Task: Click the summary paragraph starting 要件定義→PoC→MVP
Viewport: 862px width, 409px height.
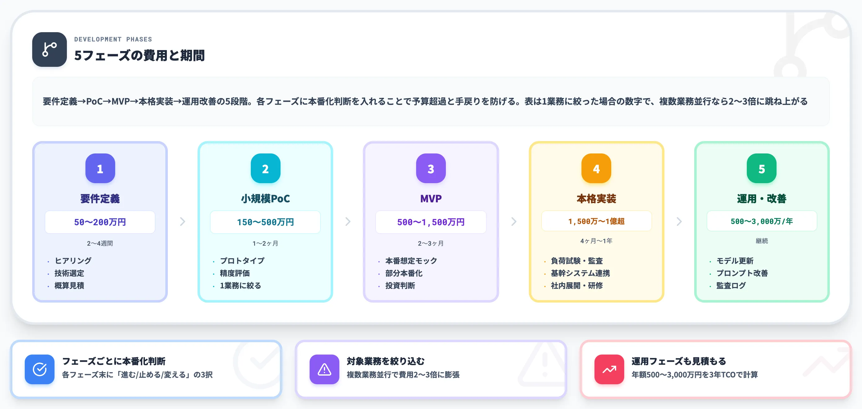Action: point(425,101)
